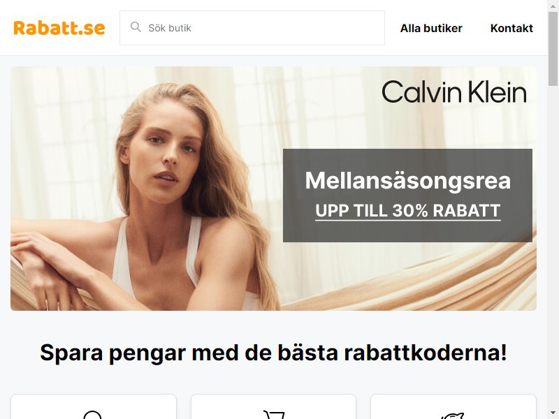Click the Spara pengar med de bästa rabattkoderna heading
This screenshot has height=419, width=559.
(273, 353)
